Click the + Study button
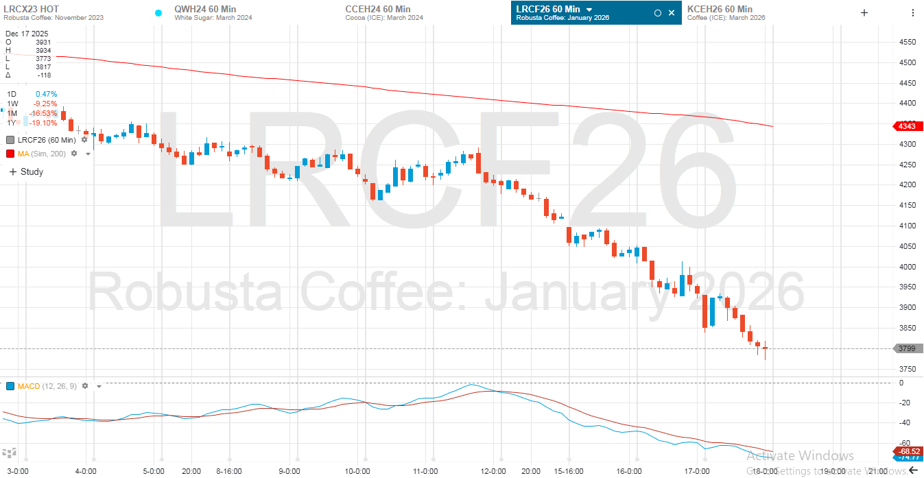924x478 pixels. click(26, 172)
